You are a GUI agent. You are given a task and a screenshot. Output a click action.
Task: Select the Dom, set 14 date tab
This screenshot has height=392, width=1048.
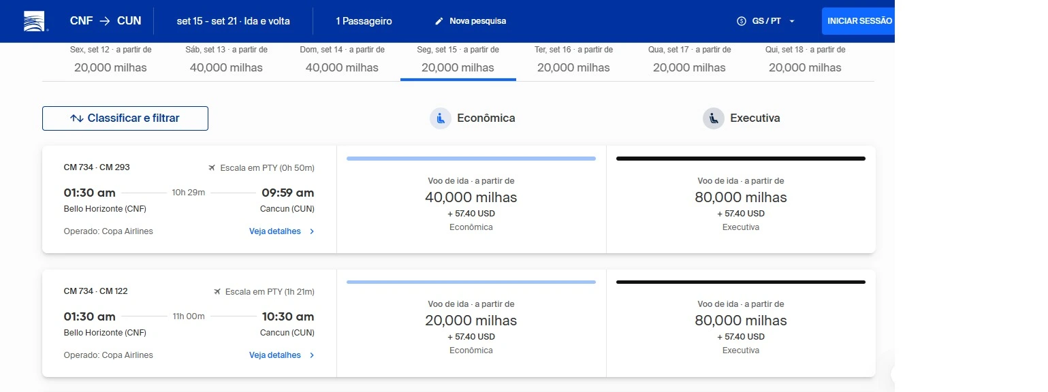click(342, 60)
